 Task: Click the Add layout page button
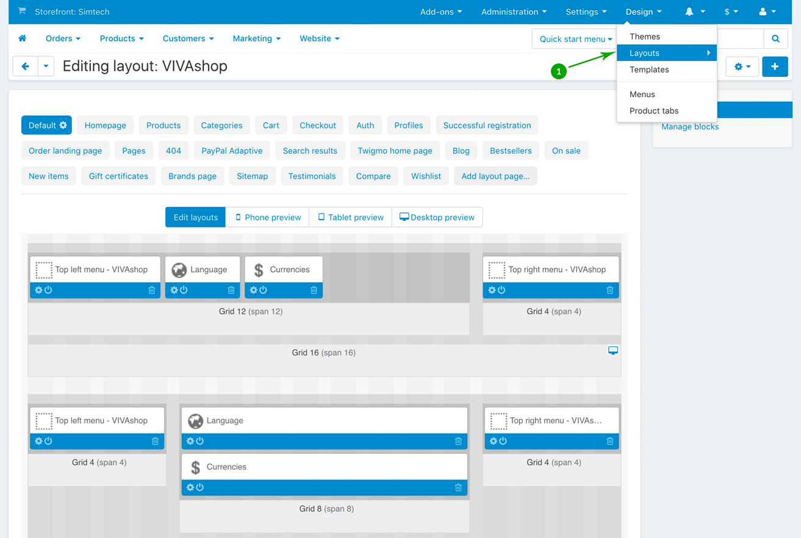[x=495, y=176]
